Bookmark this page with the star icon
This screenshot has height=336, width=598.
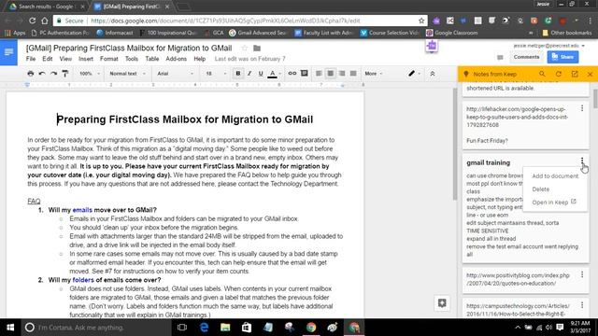click(421, 21)
